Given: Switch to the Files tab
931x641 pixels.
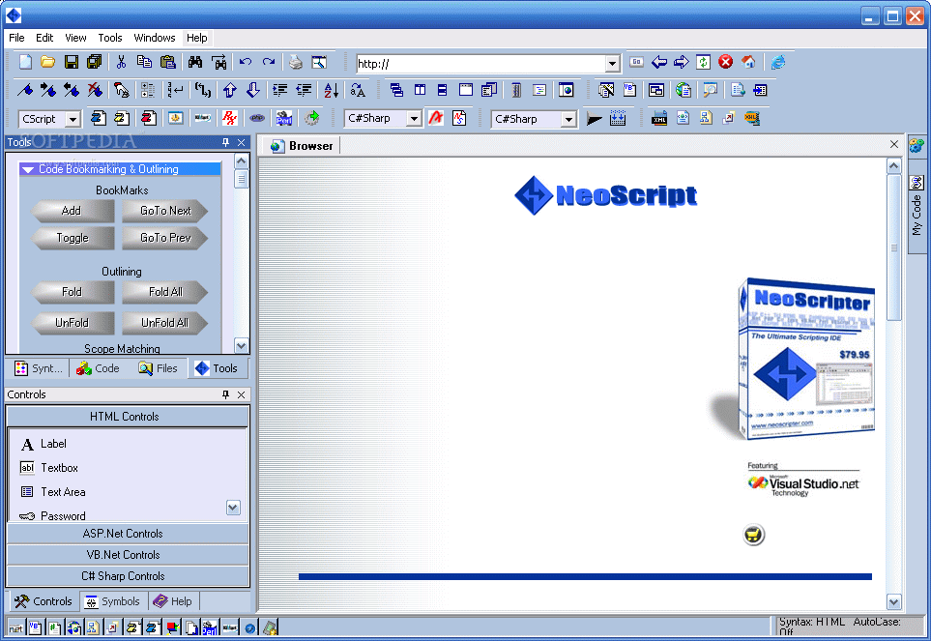Looking at the screenshot, I should tap(159, 368).
